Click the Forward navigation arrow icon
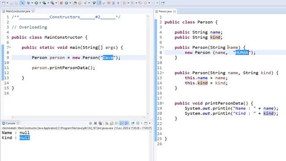The height and width of the screenshot is (161, 286). (153, 3)
